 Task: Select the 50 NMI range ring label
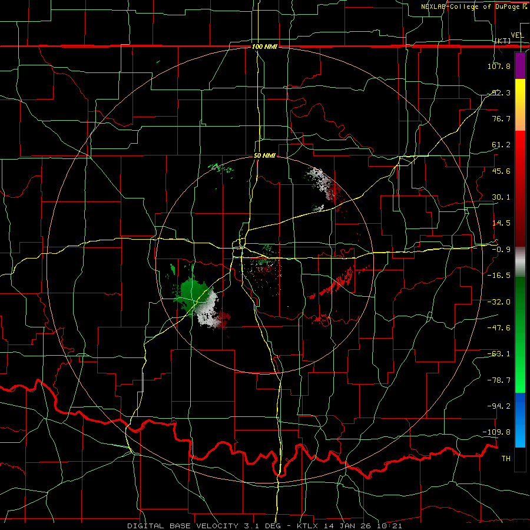[264, 155]
